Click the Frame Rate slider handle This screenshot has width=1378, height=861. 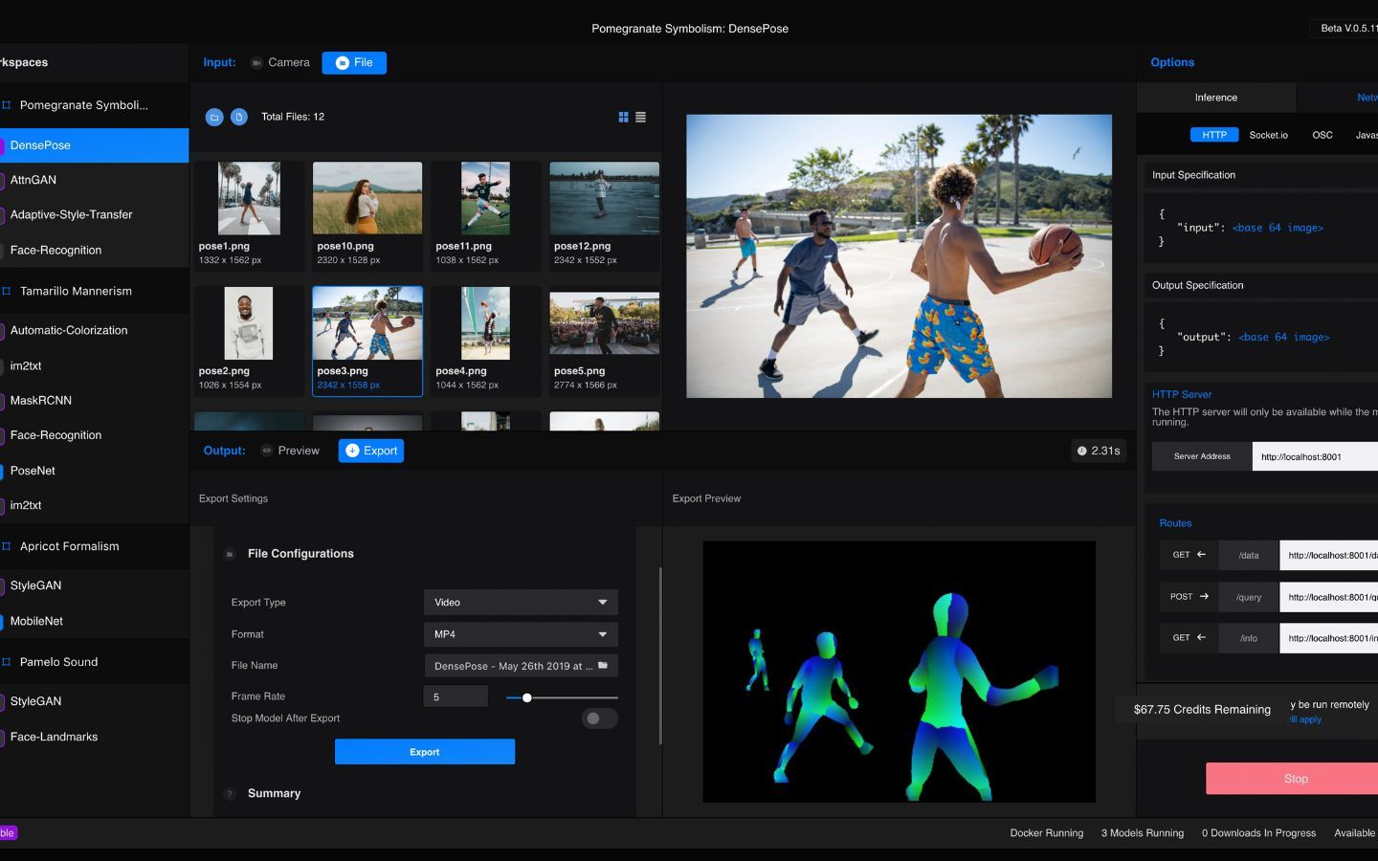coord(526,697)
